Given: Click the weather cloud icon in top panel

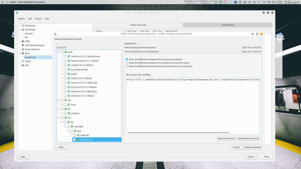Looking at the screenshot, I should coord(269,2).
